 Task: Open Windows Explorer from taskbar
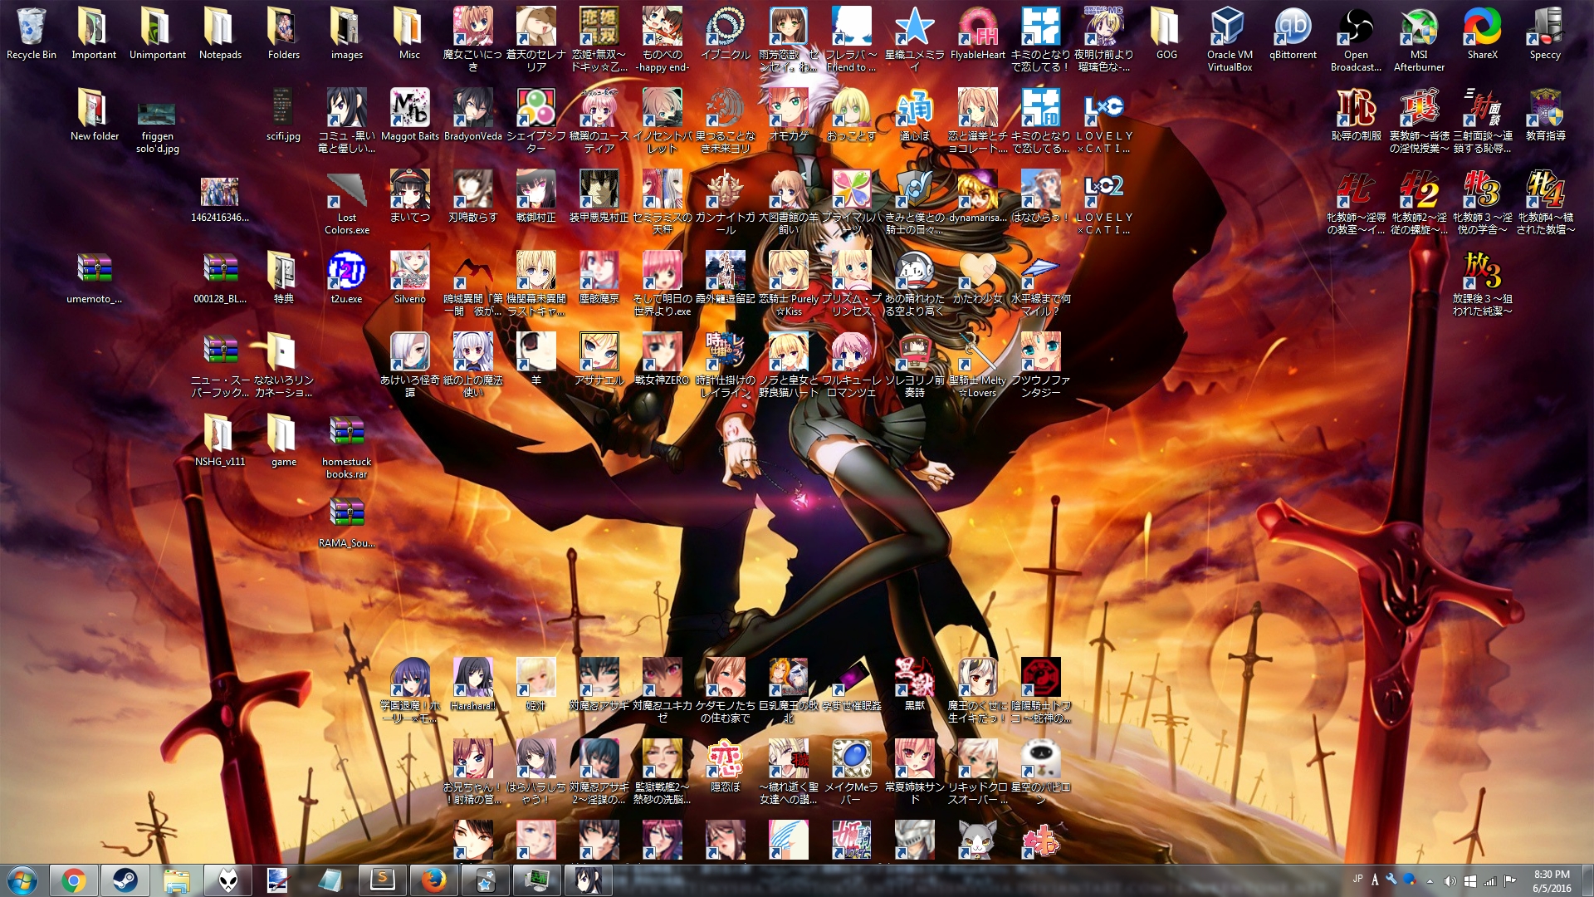coord(177,880)
